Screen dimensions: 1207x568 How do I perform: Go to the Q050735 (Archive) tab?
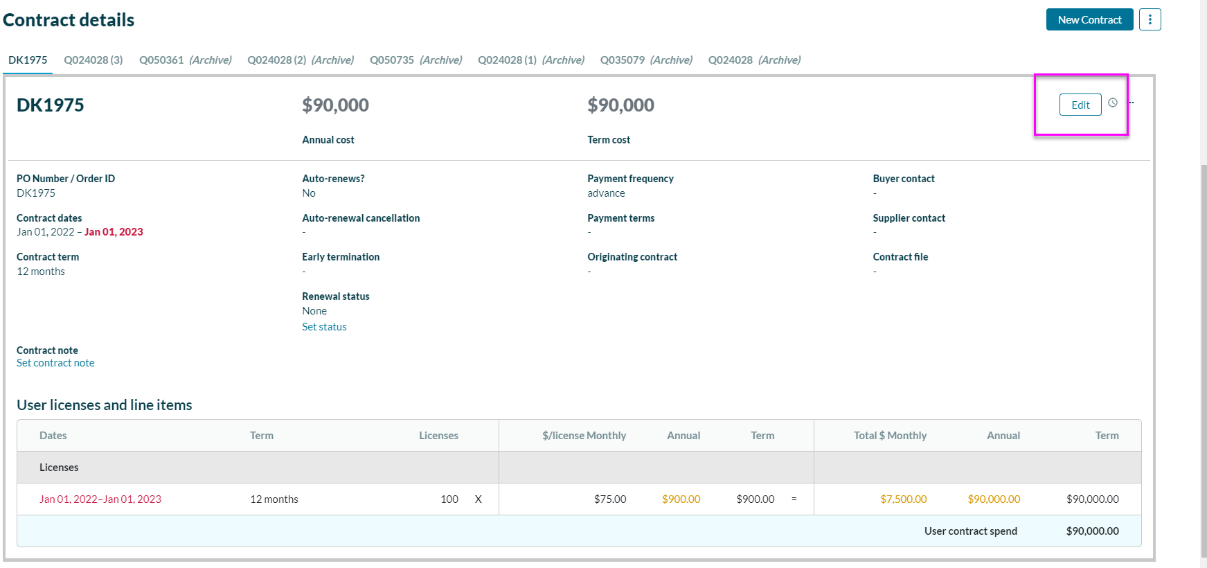click(415, 60)
